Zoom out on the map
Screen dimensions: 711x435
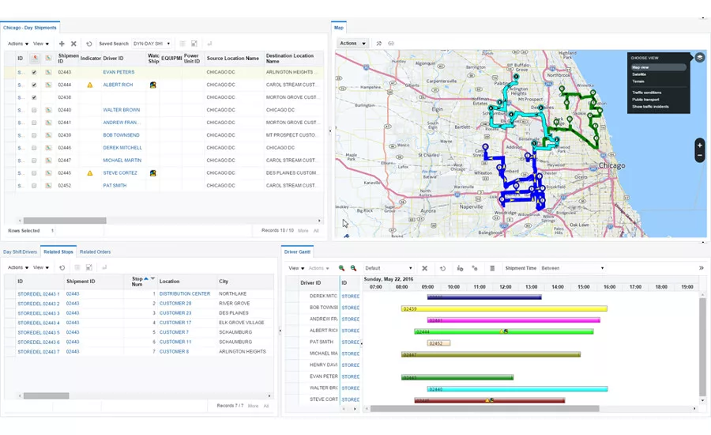pyautogui.click(x=700, y=156)
